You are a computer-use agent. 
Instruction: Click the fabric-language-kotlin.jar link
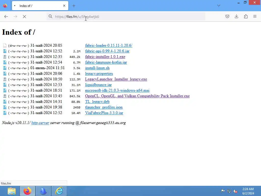pyautogui.click(x=106, y=62)
